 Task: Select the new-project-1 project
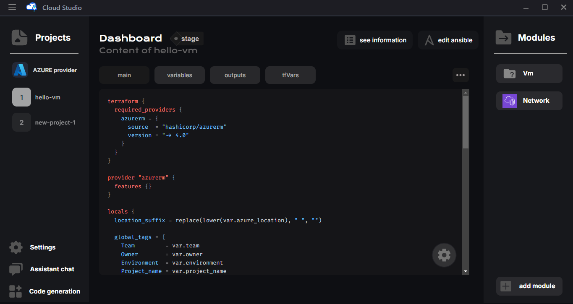(x=44, y=122)
